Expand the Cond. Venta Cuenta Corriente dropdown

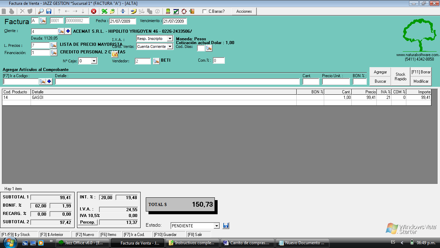(x=170, y=46)
